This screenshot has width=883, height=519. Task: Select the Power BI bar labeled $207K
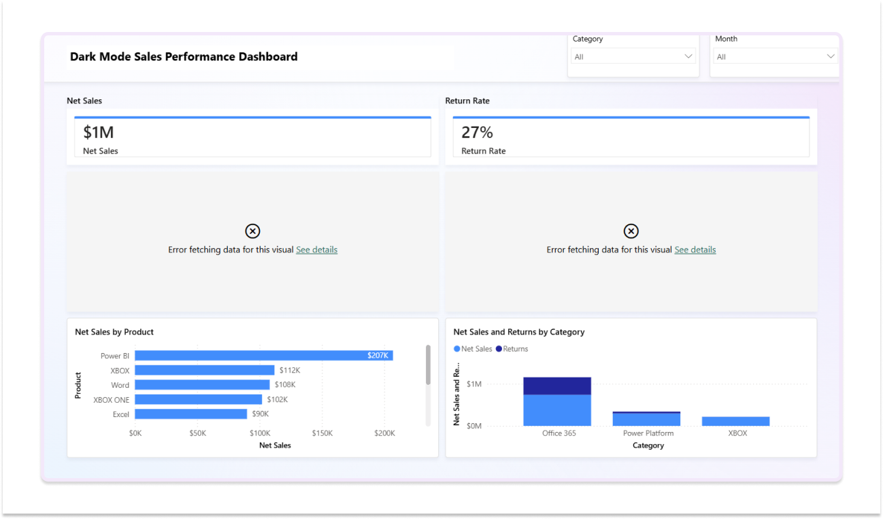coord(264,356)
